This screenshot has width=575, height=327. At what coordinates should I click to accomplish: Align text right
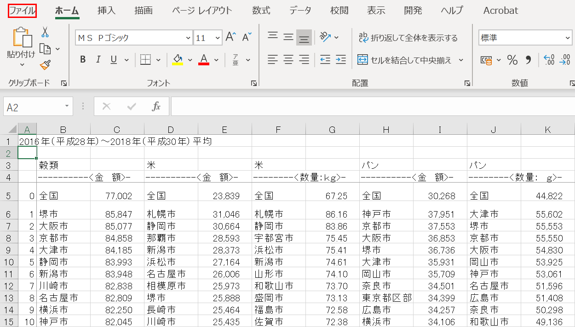304,60
